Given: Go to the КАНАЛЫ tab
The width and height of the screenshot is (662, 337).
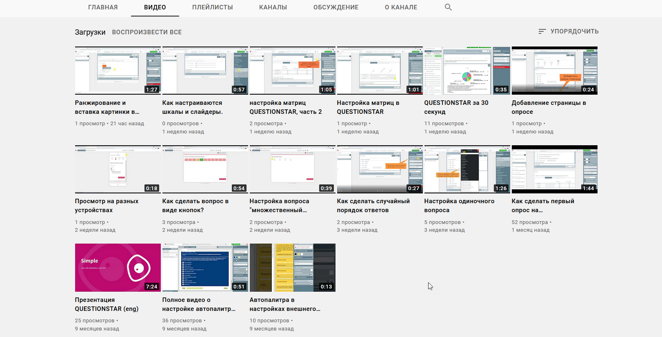Looking at the screenshot, I should click(x=273, y=7).
